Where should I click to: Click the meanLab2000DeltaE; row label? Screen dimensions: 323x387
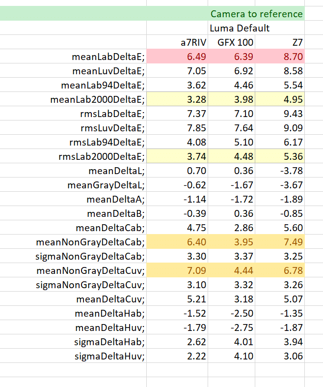[x=98, y=99]
